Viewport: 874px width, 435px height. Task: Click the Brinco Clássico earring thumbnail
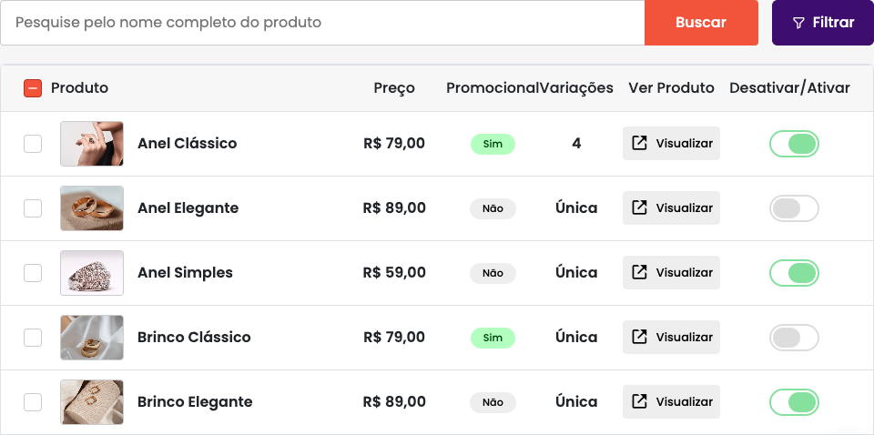(92, 338)
